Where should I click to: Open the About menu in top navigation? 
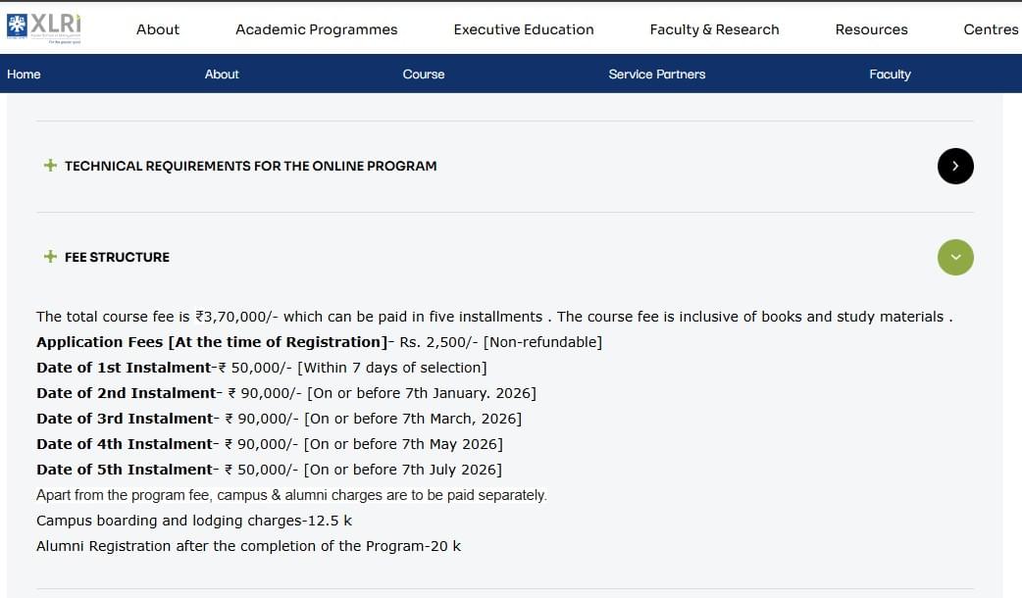pyautogui.click(x=158, y=29)
